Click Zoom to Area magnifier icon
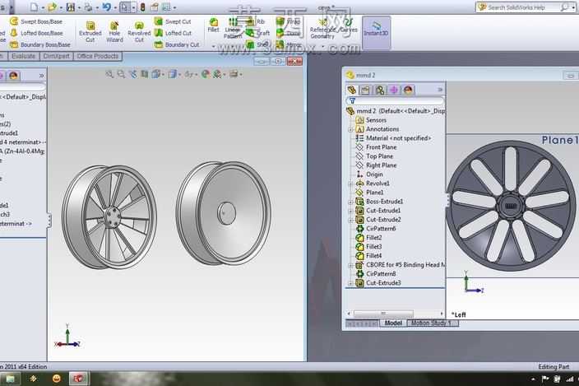Image resolution: width=579 pixels, height=386 pixels. [x=121, y=74]
